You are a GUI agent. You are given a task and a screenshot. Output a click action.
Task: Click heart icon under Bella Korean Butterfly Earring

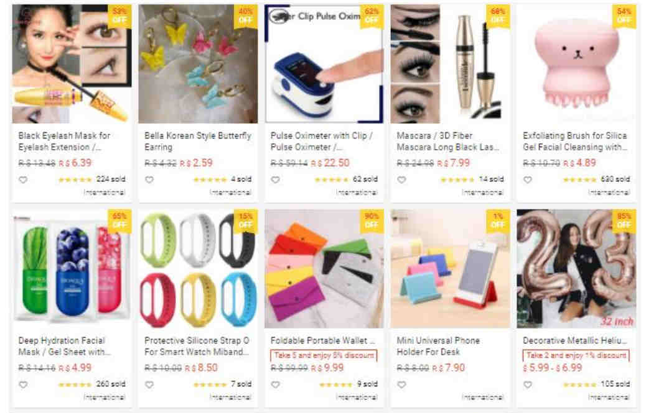(149, 179)
